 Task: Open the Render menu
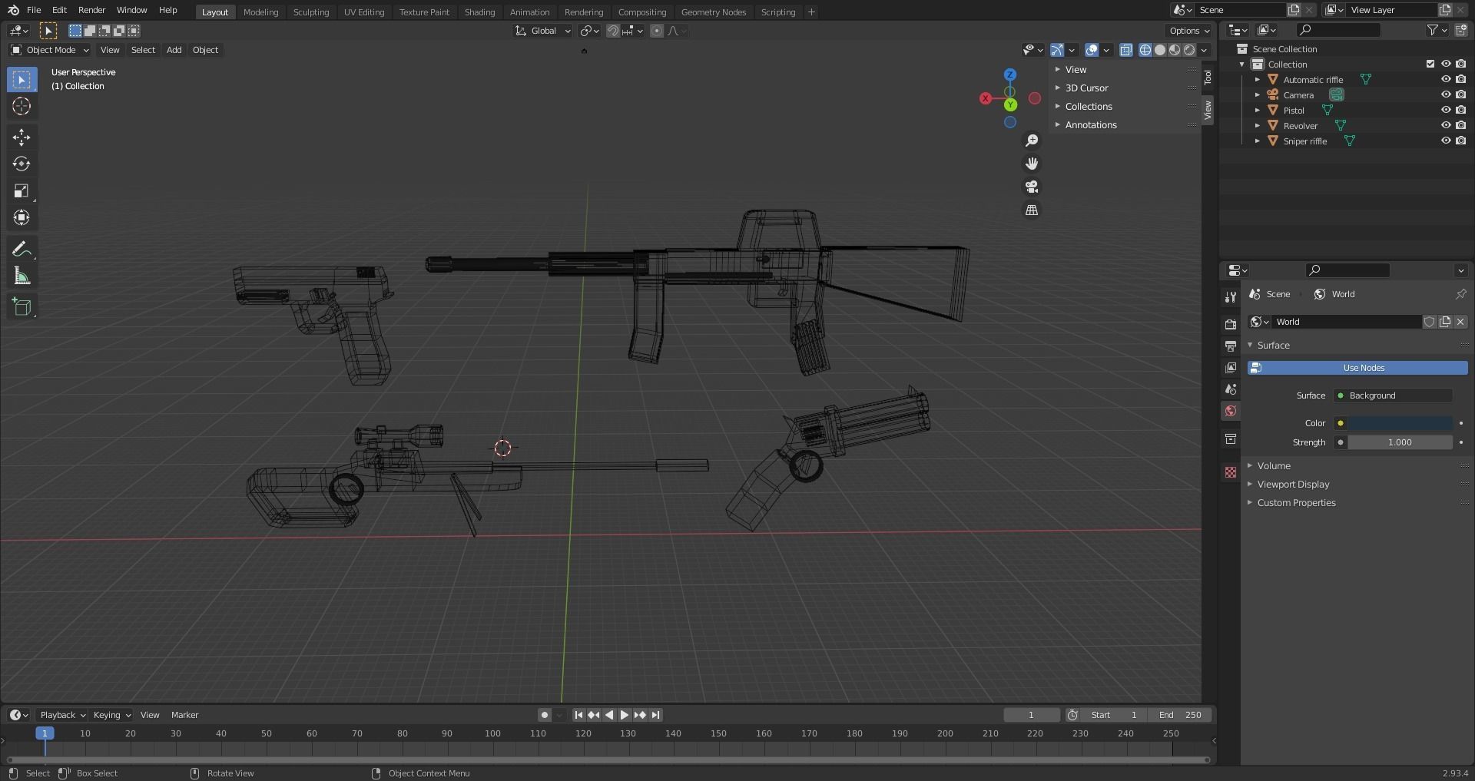(91, 10)
